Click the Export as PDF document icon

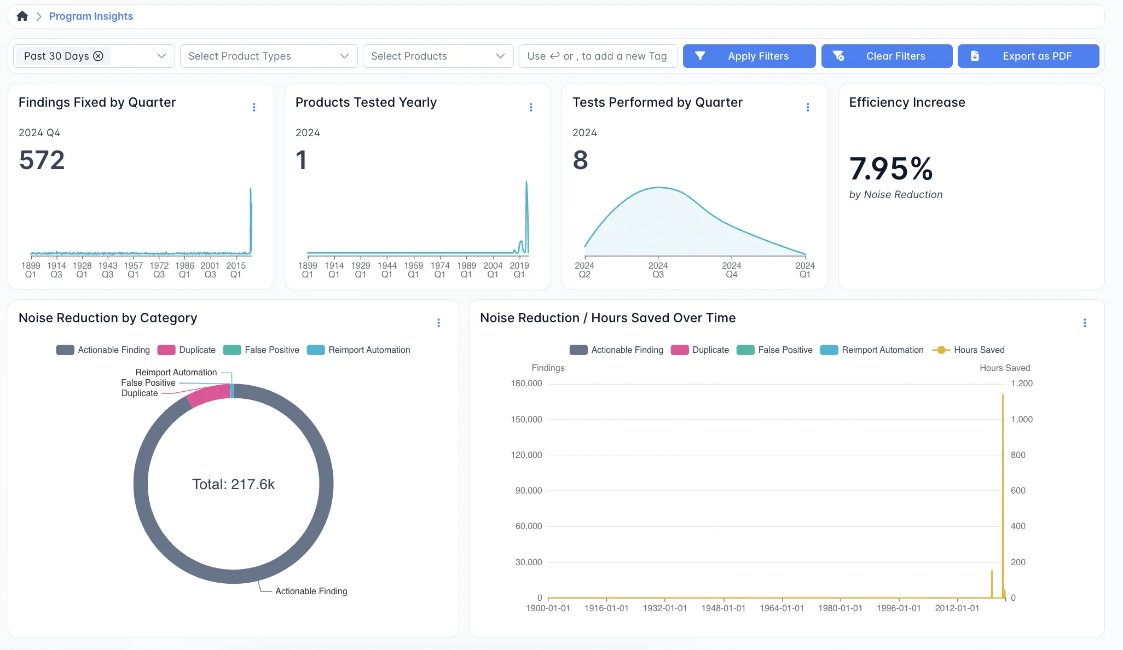[x=975, y=56]
